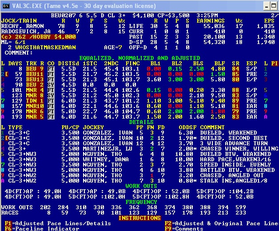279x231 pixels.
Task: Select track cell BEU 9 in line 1
Action: point(35,69)
